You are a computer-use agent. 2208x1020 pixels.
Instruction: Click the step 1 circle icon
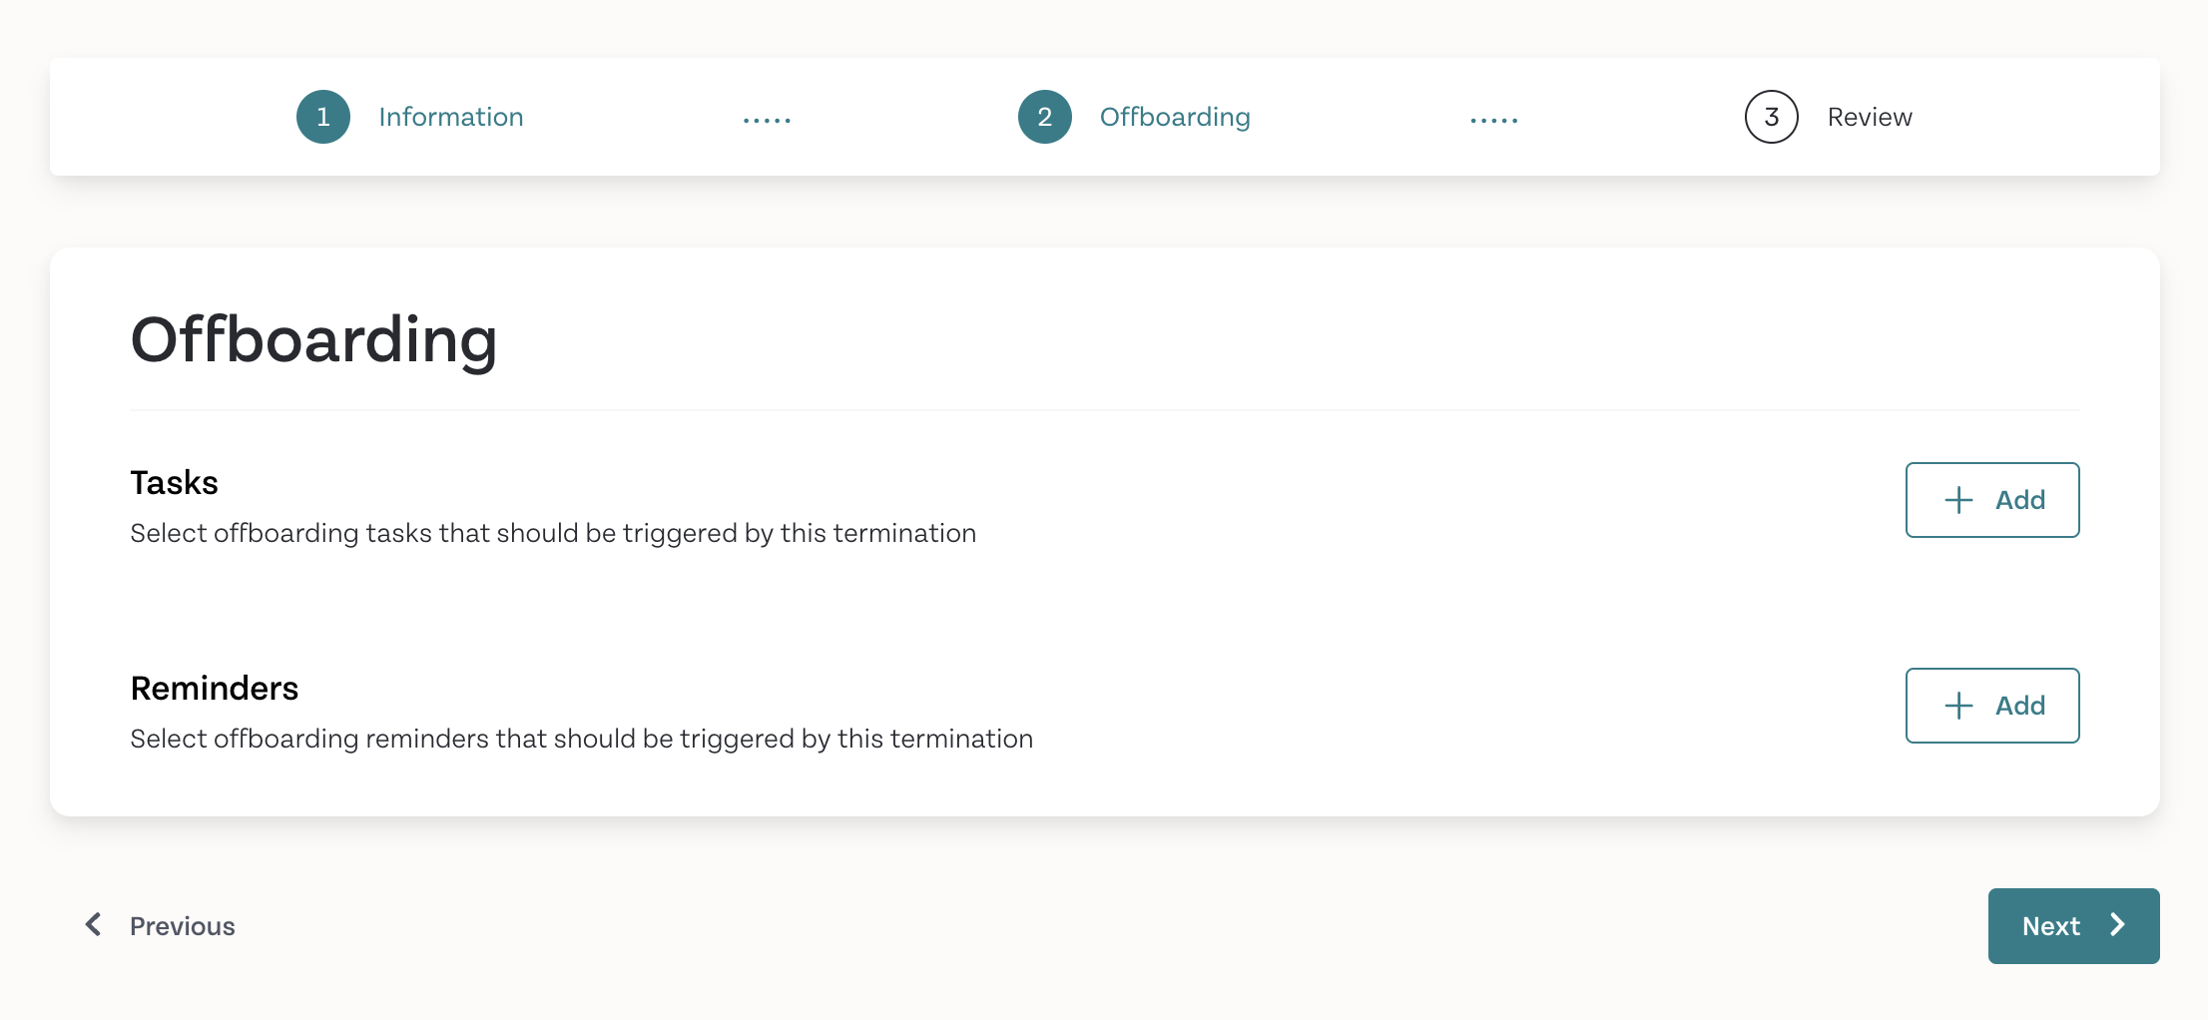(323, 117)
